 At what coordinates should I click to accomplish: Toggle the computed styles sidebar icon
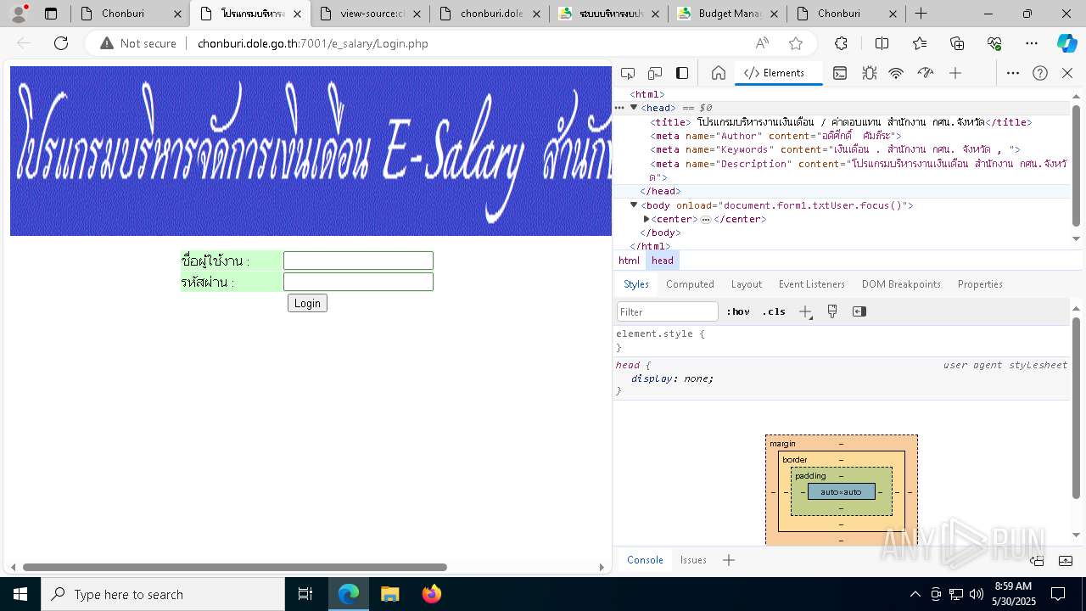point(859,311)
